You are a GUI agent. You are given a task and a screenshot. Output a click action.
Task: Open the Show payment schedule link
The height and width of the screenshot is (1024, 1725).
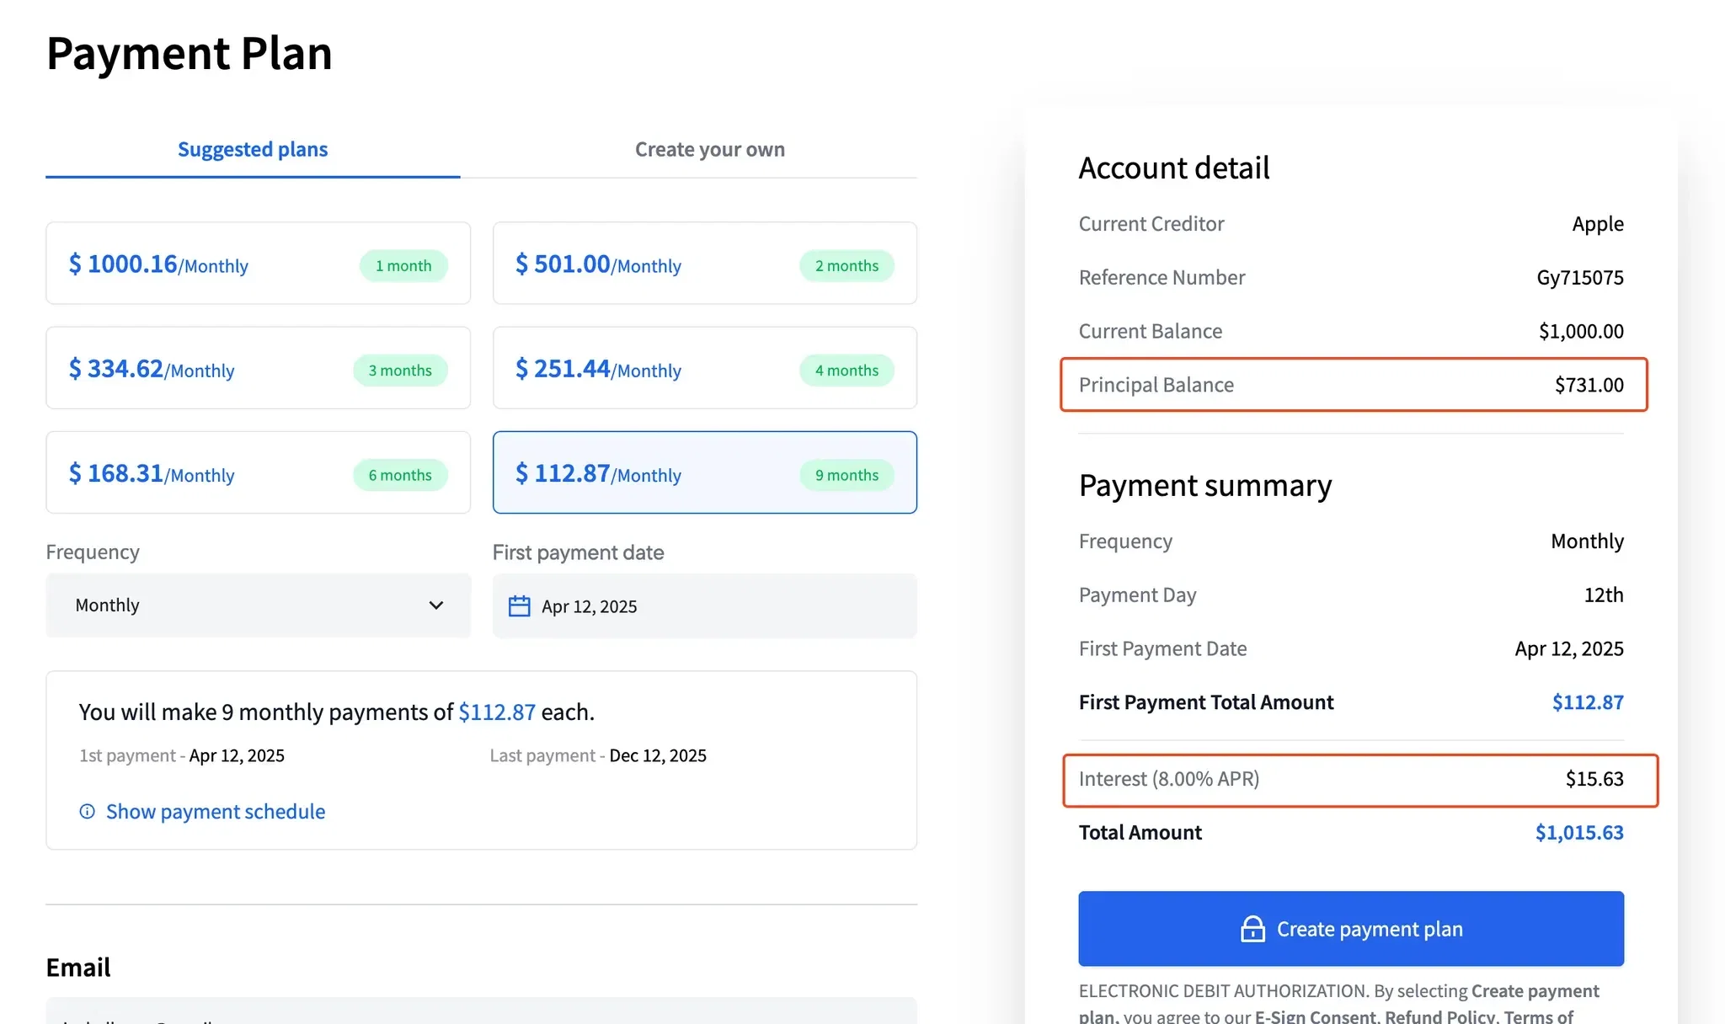click(x=216, y=812)
